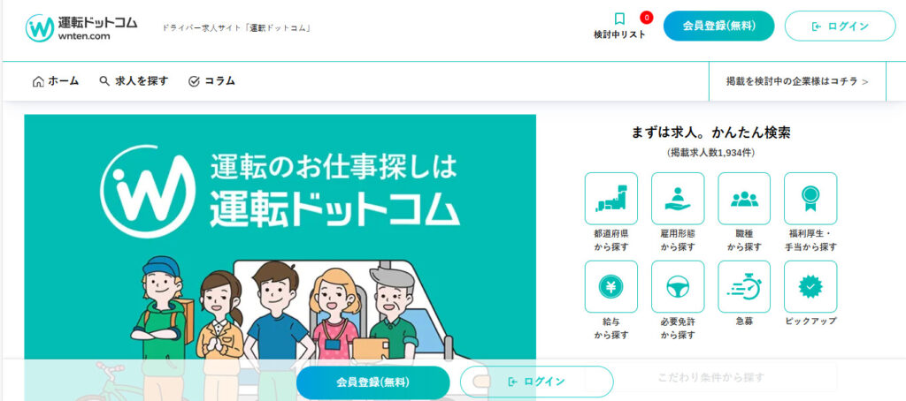
Task: Search by salary yen icon
Action: click(x=611, y=287)
